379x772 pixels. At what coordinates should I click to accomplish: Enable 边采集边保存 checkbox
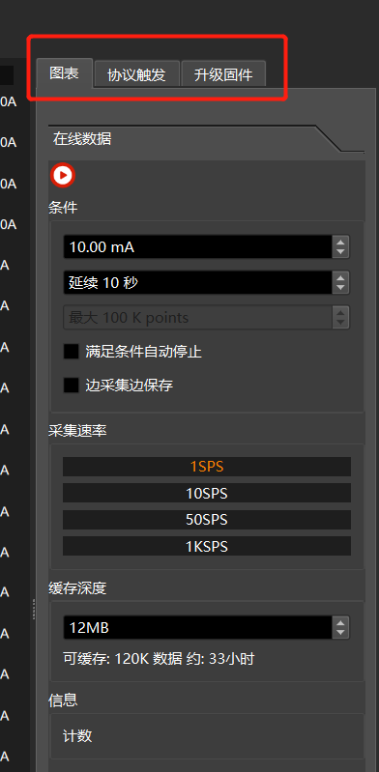[72, 385]
